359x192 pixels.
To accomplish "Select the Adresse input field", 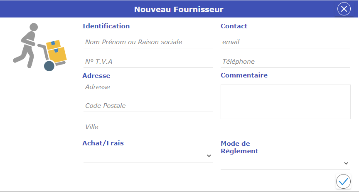I will (148, 87).
